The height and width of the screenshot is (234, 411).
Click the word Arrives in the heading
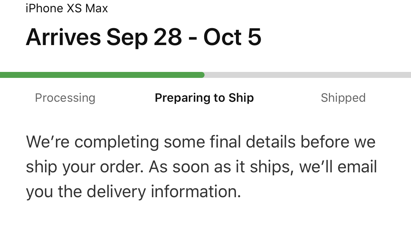pyautogui.click(x=64, y=37)
